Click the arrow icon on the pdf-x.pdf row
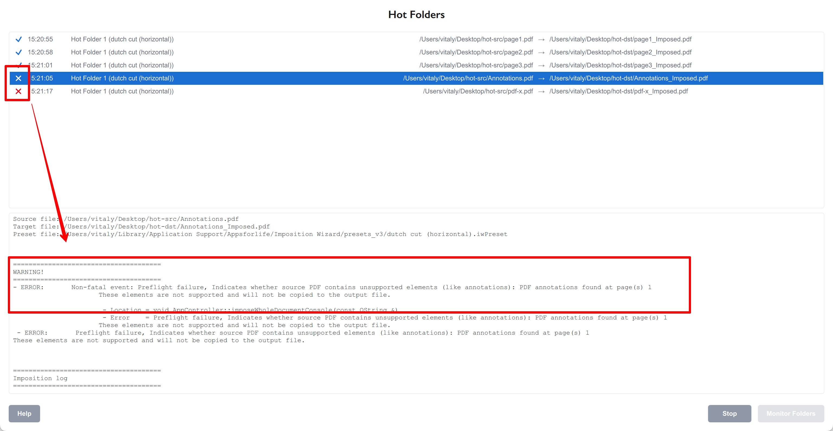The height and width of the screenshot is (431, 833). coord(541,91)
